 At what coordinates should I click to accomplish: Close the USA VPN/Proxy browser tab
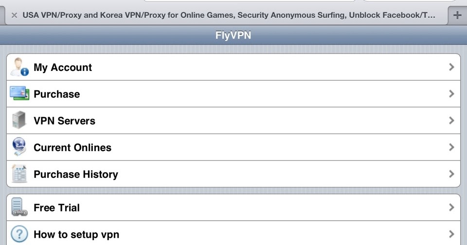14,15
